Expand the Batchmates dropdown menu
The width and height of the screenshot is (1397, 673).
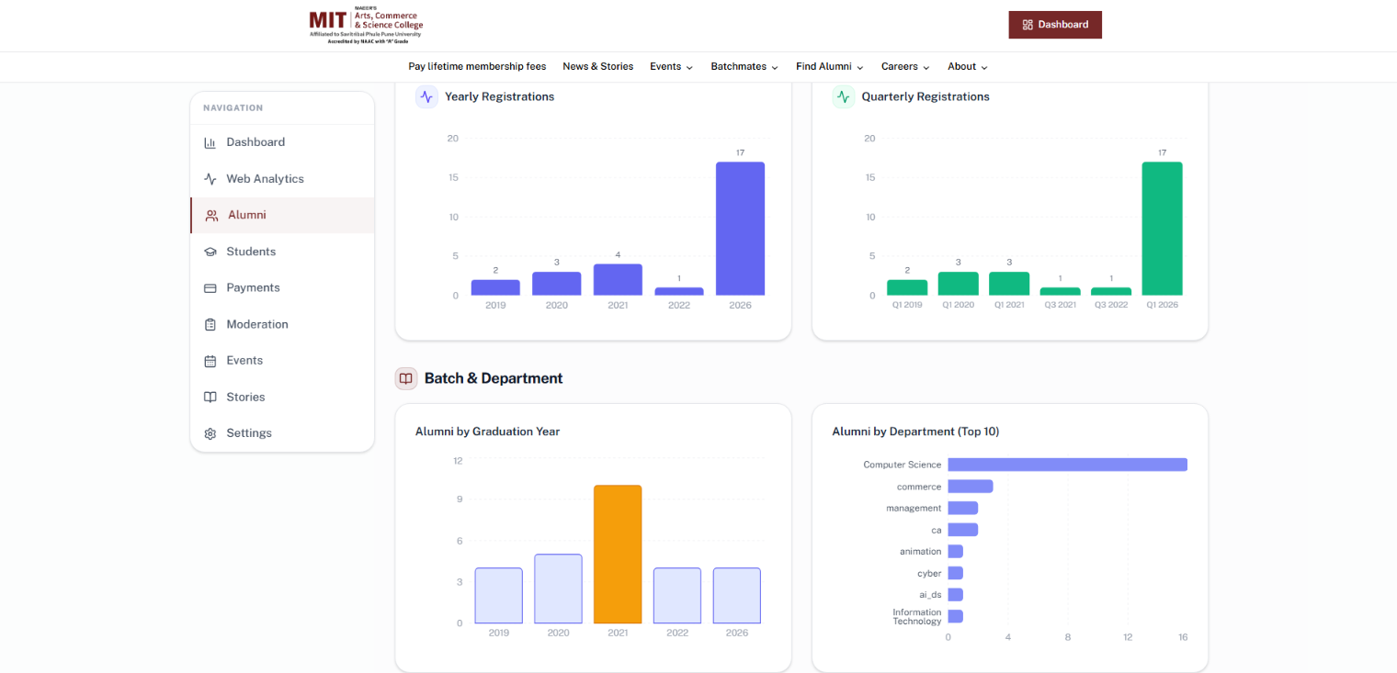coord(744,66)
